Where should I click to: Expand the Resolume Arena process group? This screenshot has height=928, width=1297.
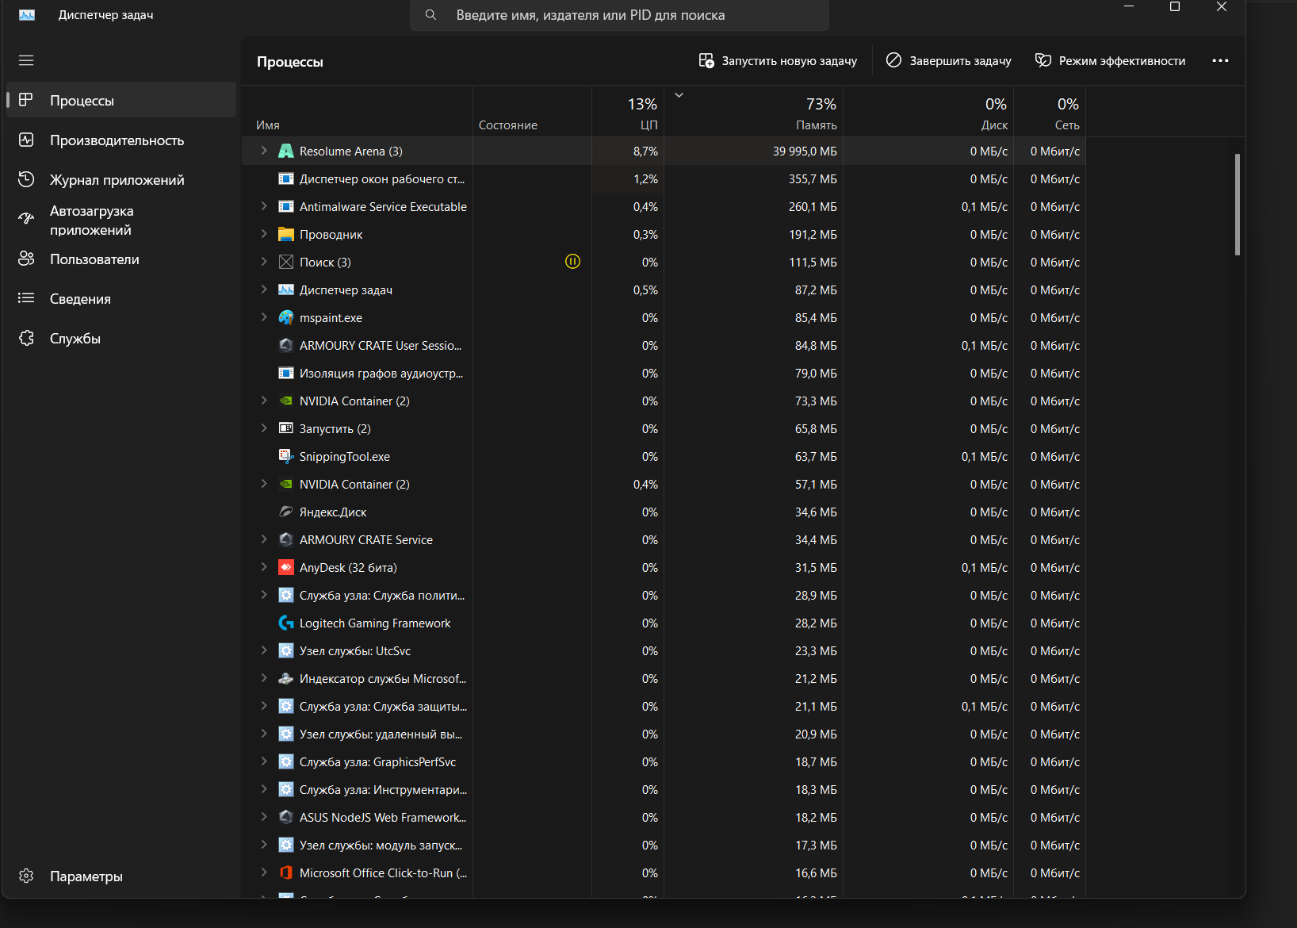pyautogui.click(x=264, y=151)
